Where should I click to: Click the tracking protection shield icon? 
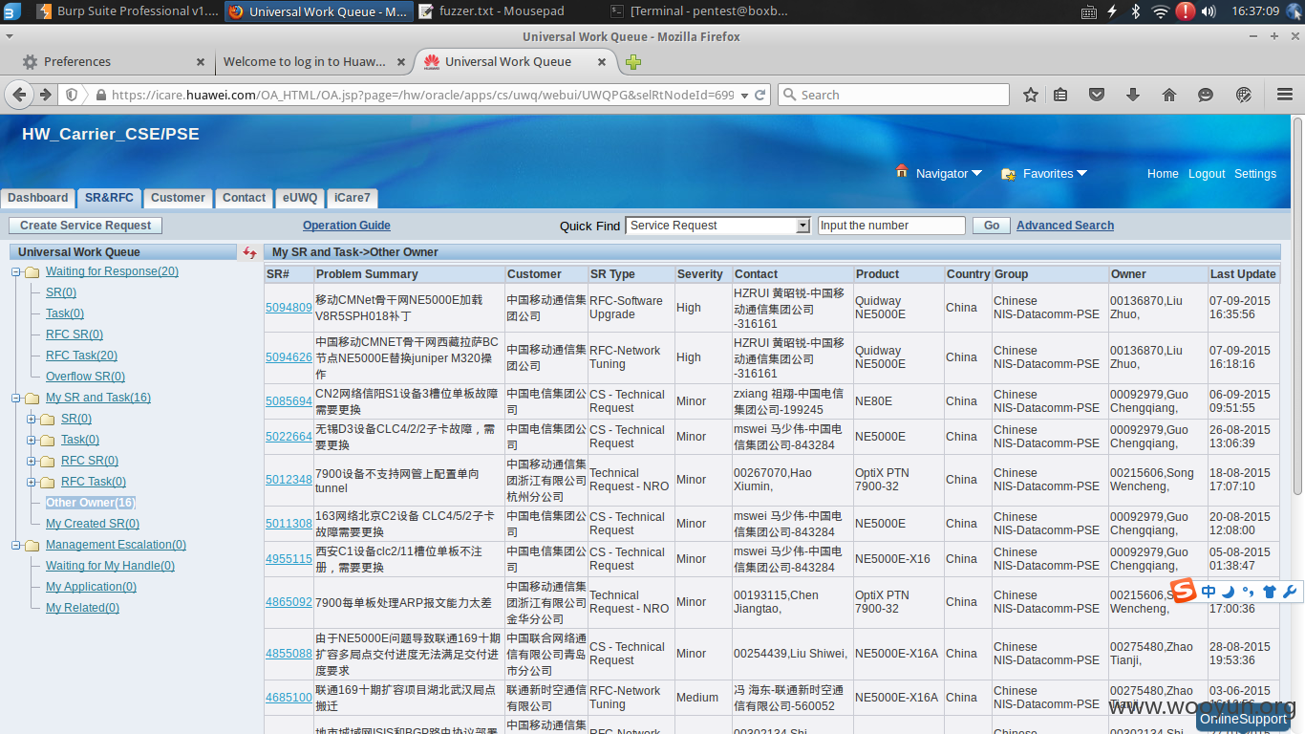(72, 95)
